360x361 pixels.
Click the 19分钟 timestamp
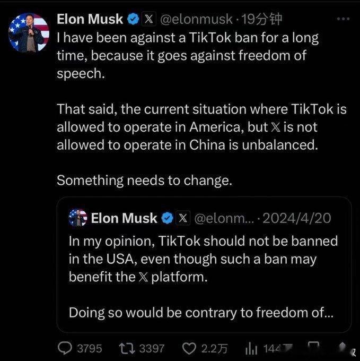tap(261, 20)
